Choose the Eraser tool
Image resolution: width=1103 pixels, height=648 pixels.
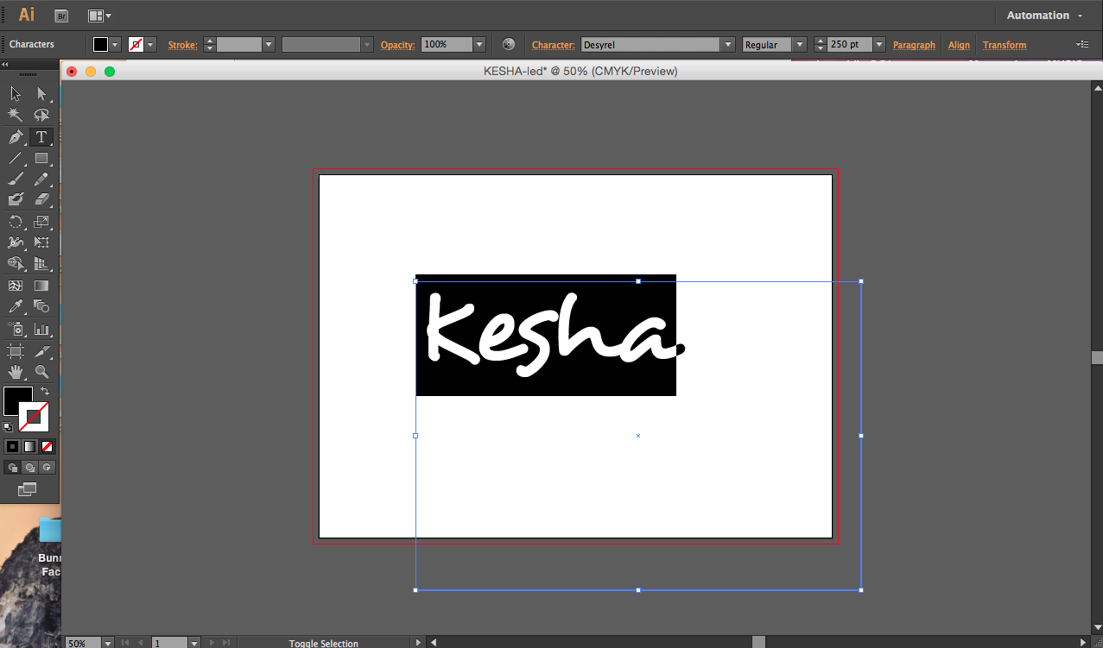click(41, 199)
